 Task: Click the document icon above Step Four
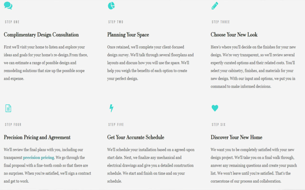(8, 108)
